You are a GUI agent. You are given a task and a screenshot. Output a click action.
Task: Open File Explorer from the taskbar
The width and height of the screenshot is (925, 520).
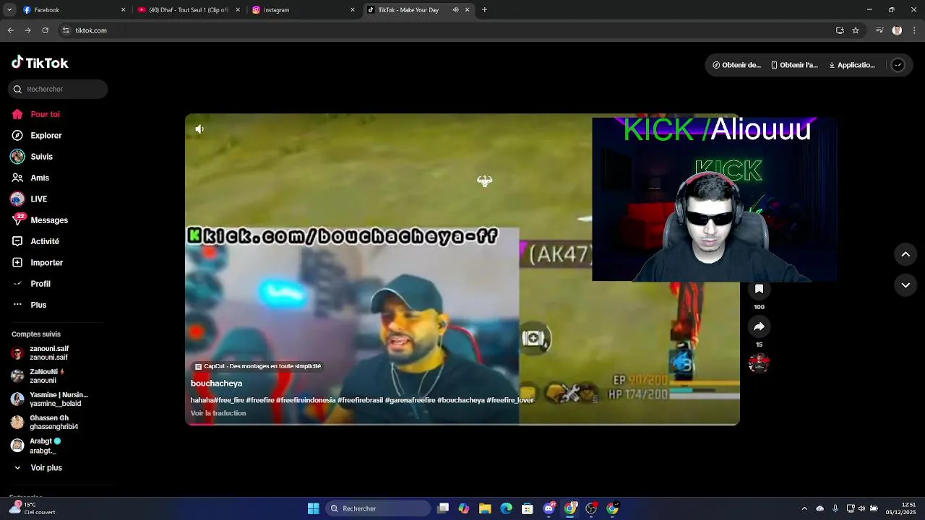[485, 508]
